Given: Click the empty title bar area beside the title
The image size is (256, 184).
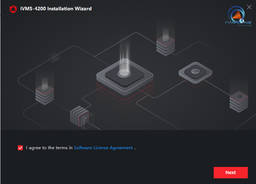Looking at the screenshot, I should point(160,9).
